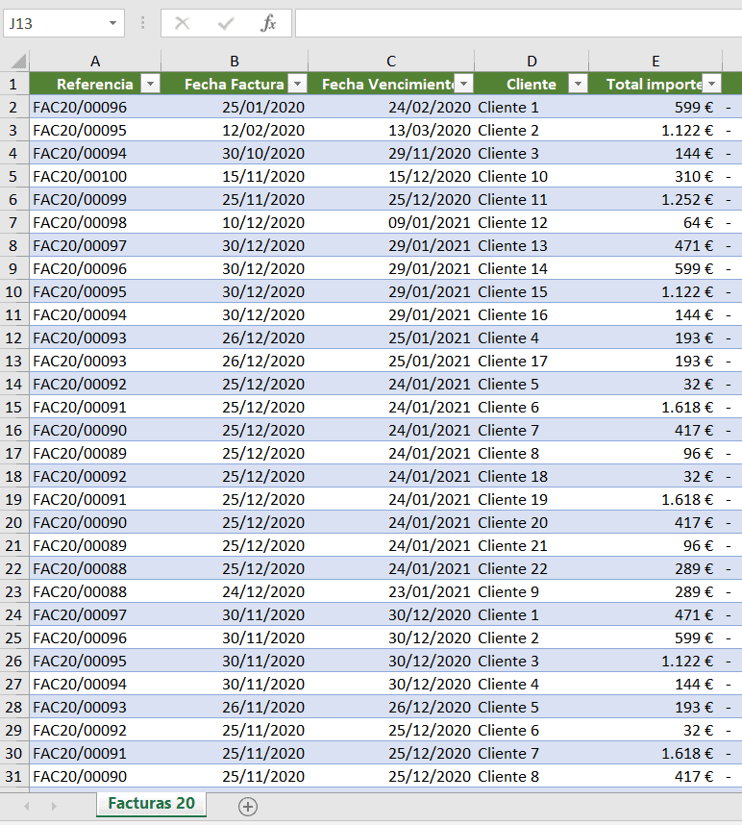
Task: Click the Select All corner triangle
Action: 18,62
